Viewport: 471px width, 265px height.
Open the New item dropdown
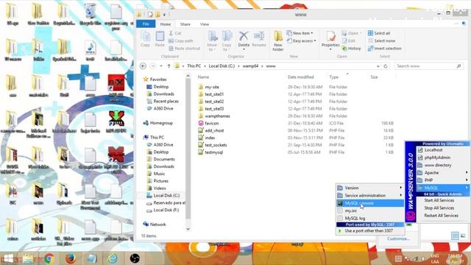pos(300,33)
